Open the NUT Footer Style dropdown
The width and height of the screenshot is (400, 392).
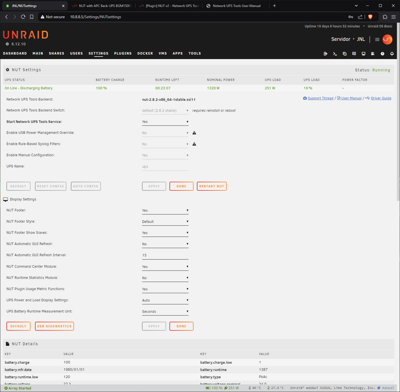tap(165, 222)
